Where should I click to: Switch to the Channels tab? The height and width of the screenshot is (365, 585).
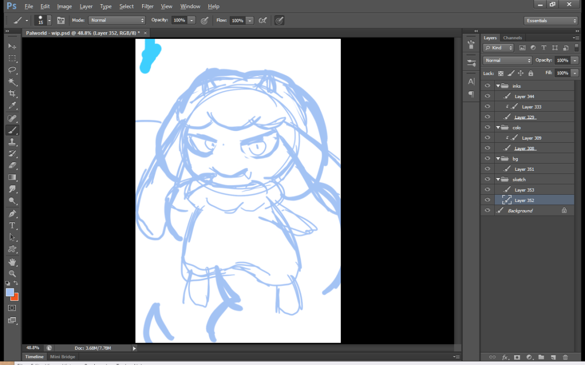[x=512, y=38]
